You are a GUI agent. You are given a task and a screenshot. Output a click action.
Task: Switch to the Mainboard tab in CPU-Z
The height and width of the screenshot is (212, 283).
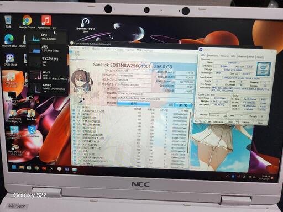(213, 56)
